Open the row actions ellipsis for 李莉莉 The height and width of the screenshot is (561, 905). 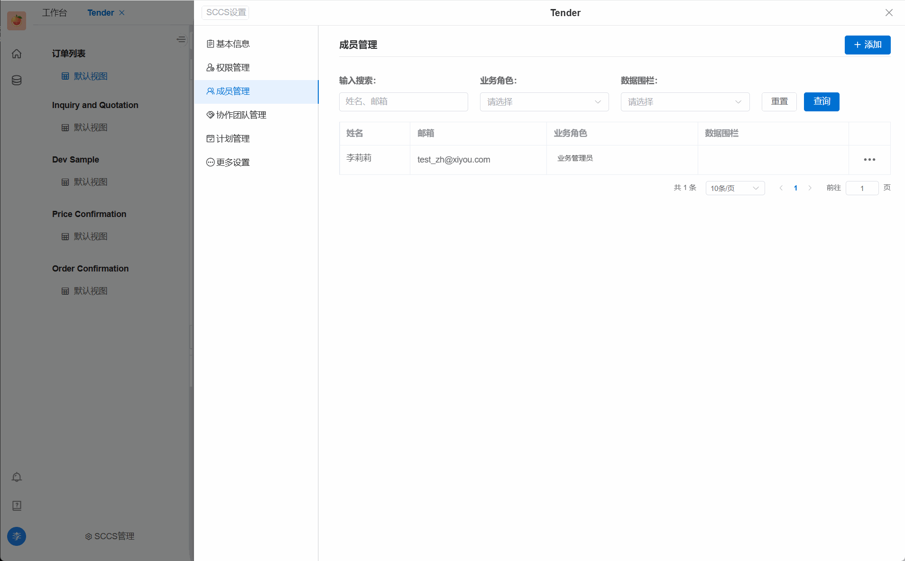pos(869,160)
